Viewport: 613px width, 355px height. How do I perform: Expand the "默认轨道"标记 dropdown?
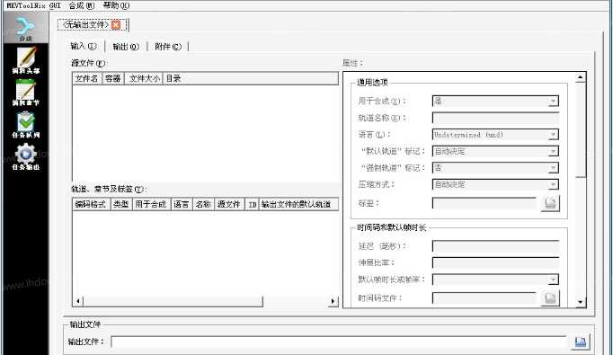553,151
